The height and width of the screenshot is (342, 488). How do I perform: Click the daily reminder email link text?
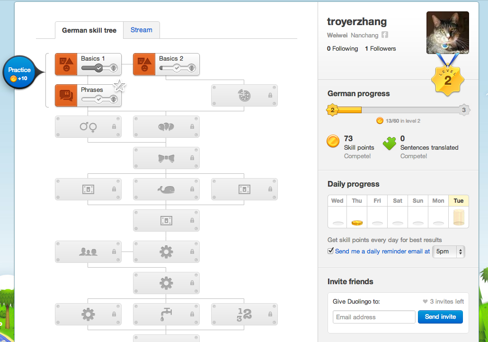382,252
